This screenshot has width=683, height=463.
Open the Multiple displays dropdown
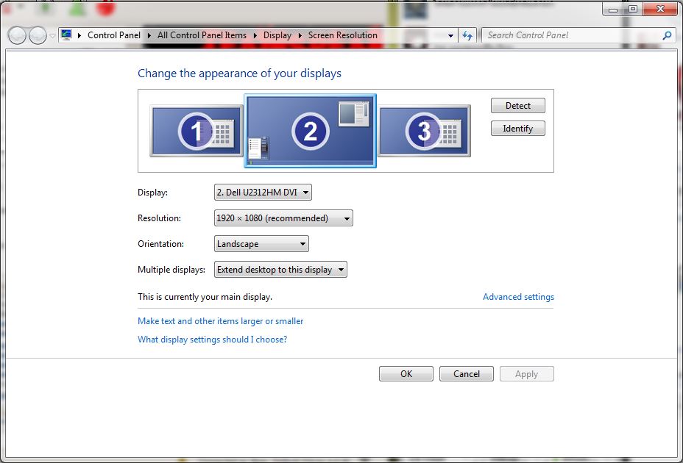[x=280, y=270]
